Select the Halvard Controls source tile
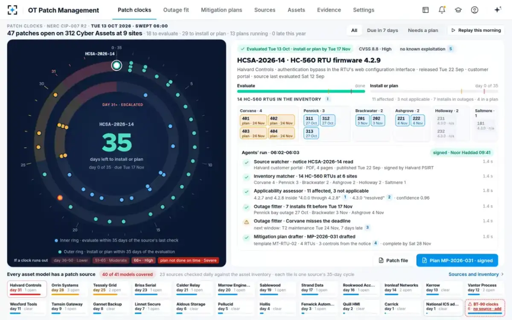This screenshot has width=512, height=320. pyautogui.click(x=27, y=289)
